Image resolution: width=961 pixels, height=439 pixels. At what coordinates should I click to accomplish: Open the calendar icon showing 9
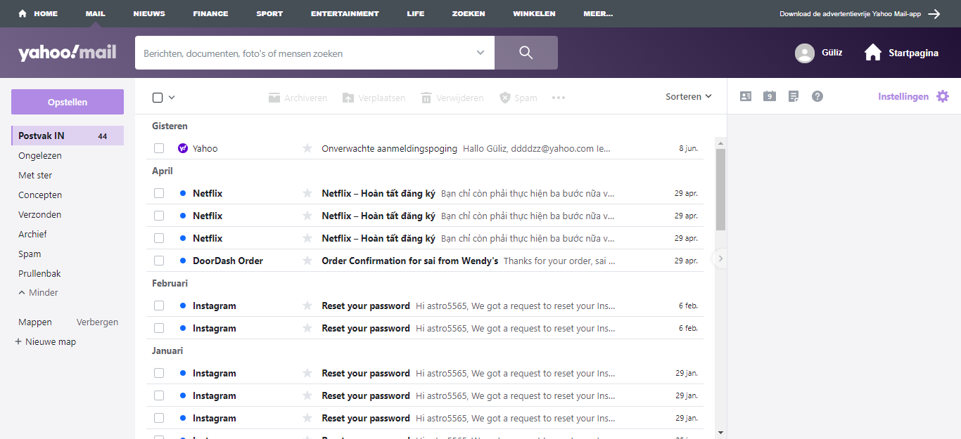coord(770,96)
